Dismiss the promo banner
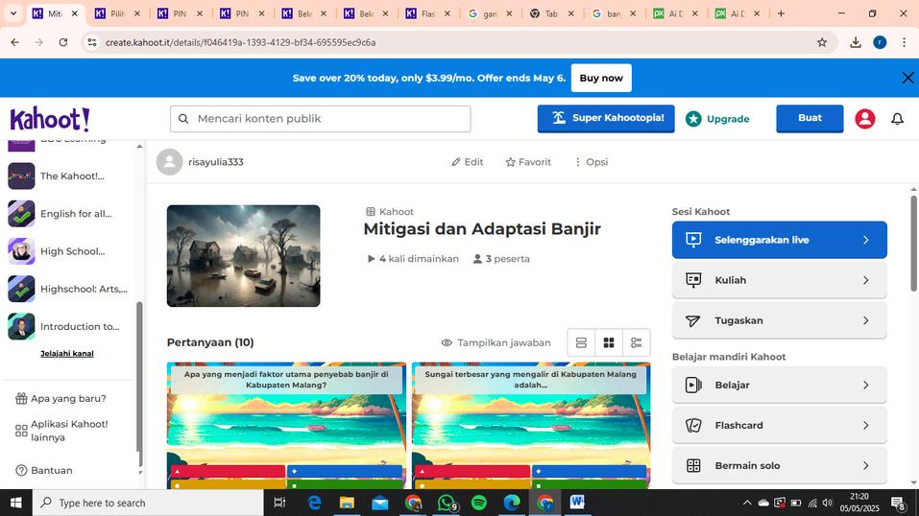 coord(907,78)
